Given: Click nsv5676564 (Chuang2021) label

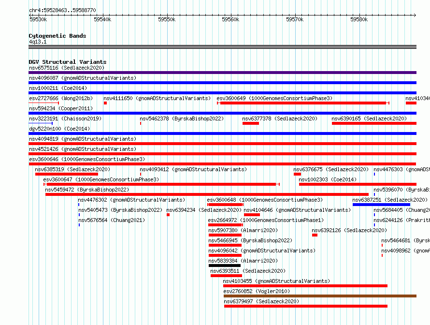Looking at the screenshot, I should point(112,220).
